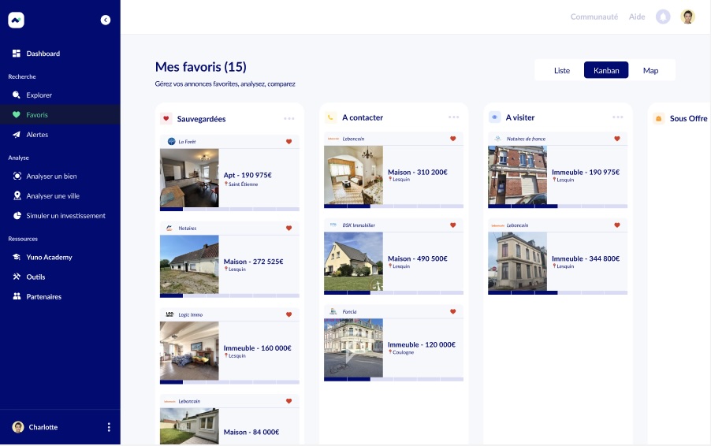The image size is (711, 446).
Task: Switch to Liste view
Action: click(562, 70)
